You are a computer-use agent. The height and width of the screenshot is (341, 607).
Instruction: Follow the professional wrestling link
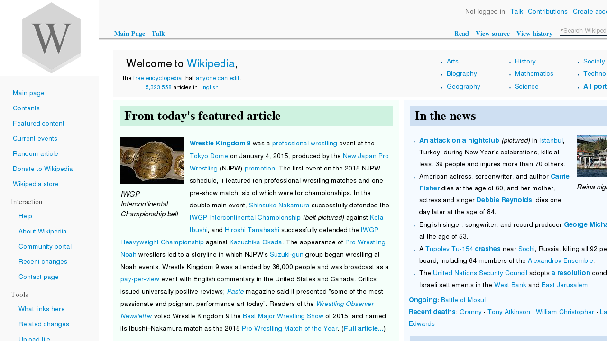304,144
